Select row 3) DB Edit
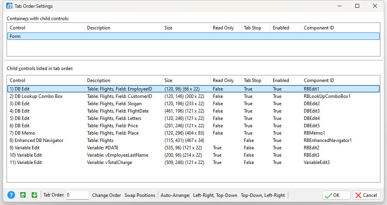The width and height of the screenshot is (387, 205). click(193, 104)
